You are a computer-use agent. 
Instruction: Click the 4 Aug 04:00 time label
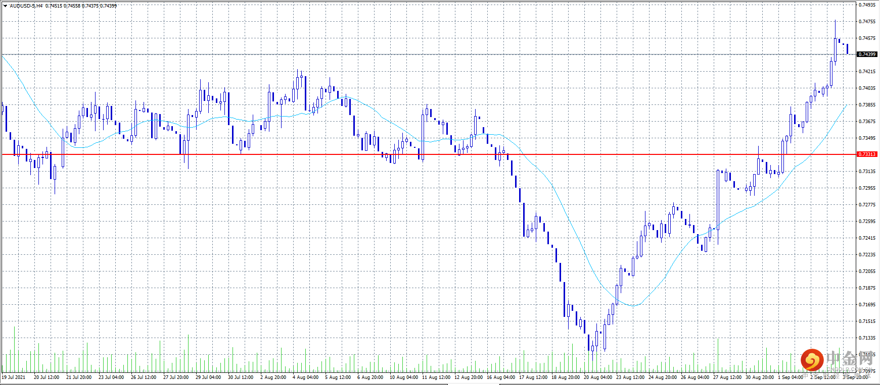pos(305,377)
